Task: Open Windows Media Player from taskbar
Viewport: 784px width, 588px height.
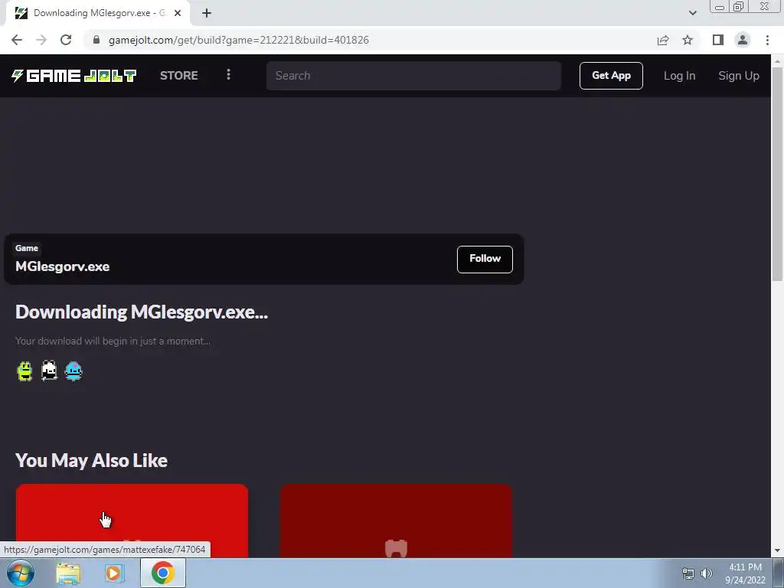Action: (x=114, y=573)
